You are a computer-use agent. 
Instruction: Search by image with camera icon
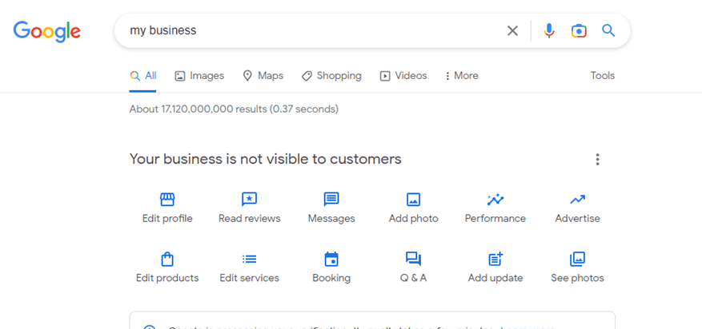pyautogui.click(x=579, y=31)
